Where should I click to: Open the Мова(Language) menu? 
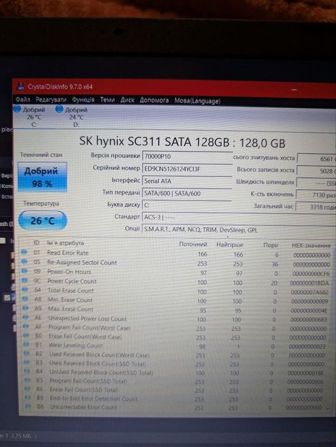[198, 101]
